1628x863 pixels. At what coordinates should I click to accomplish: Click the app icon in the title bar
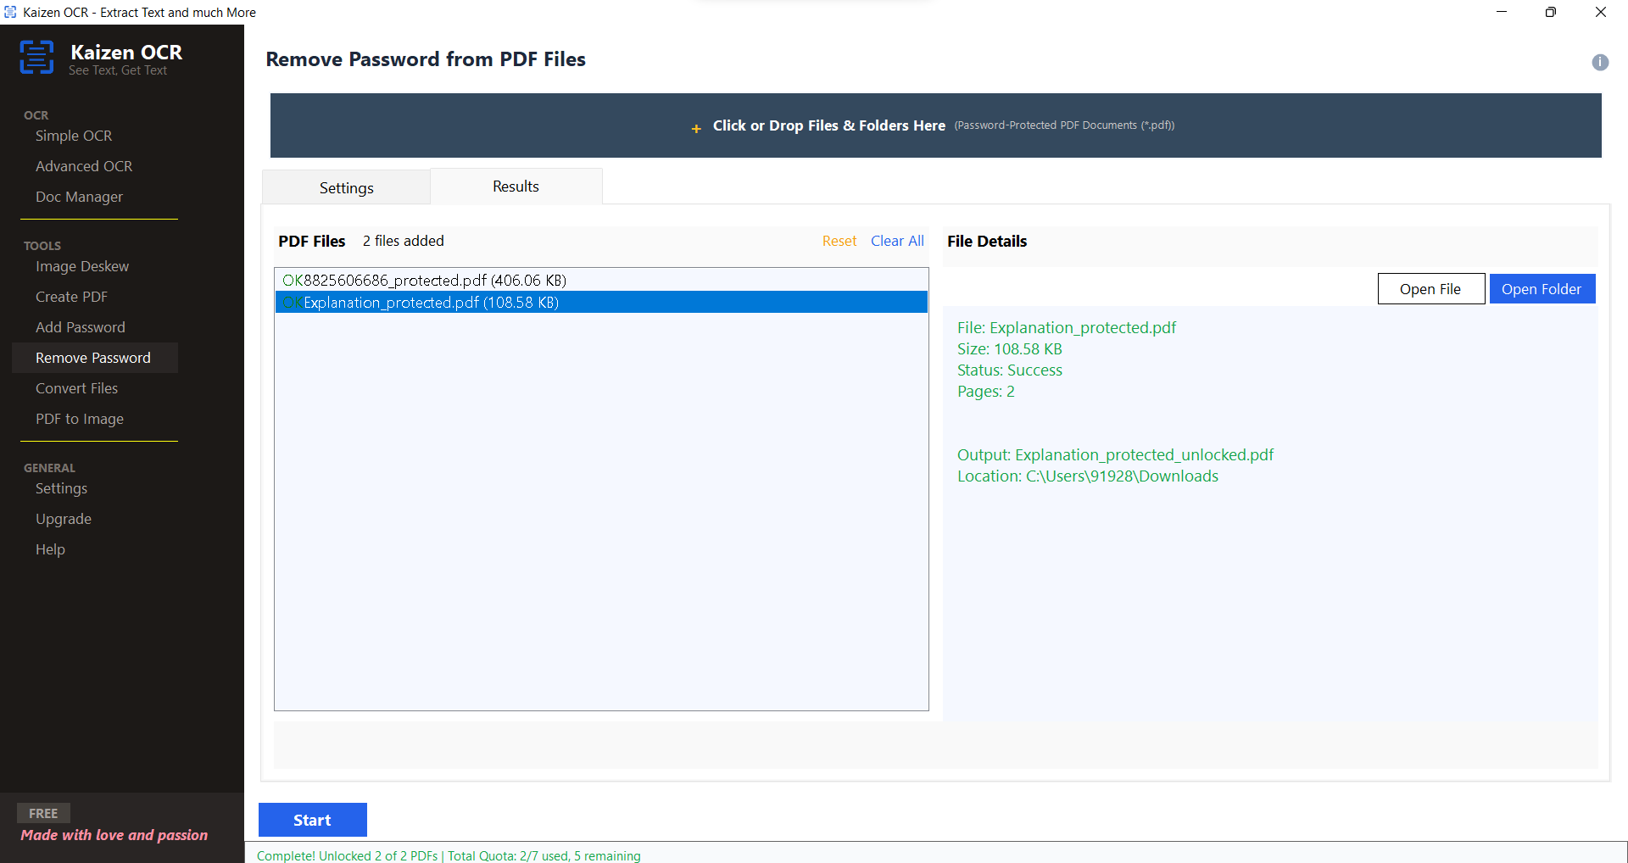point(10,12)
